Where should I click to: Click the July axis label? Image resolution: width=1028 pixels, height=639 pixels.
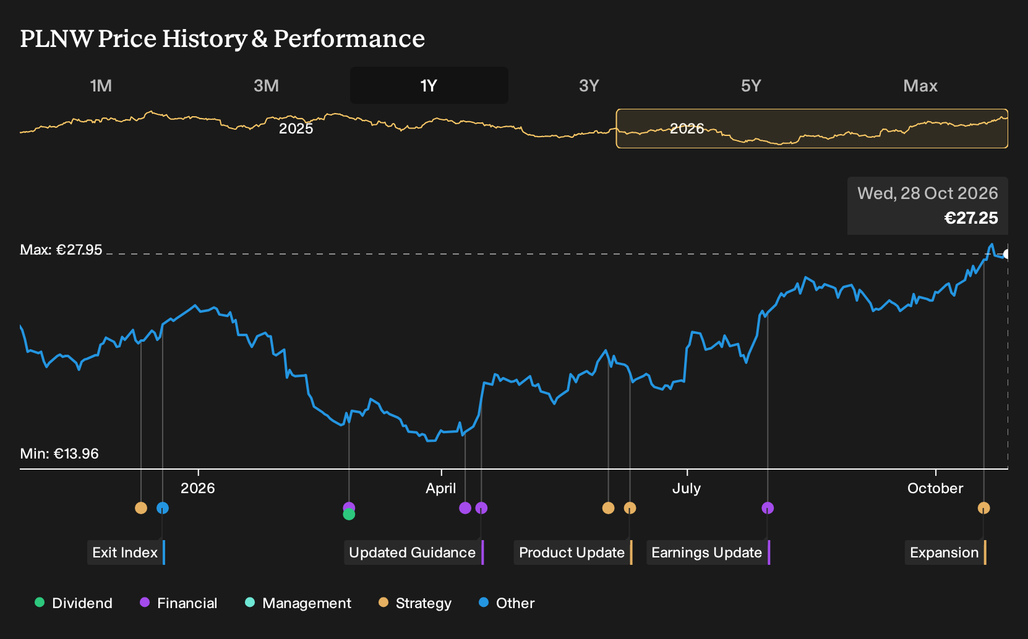tap(687, 488)
